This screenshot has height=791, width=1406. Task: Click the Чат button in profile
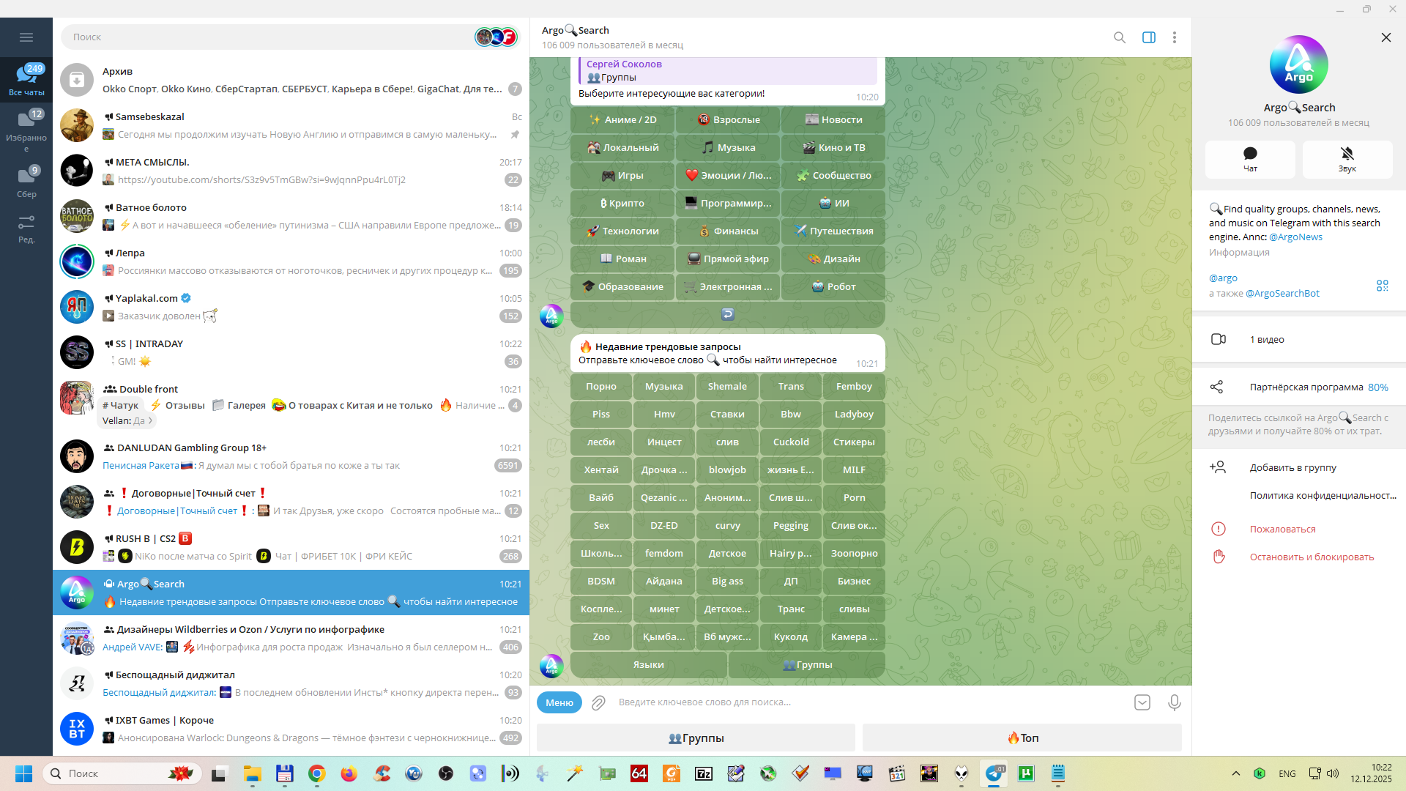1250,159
